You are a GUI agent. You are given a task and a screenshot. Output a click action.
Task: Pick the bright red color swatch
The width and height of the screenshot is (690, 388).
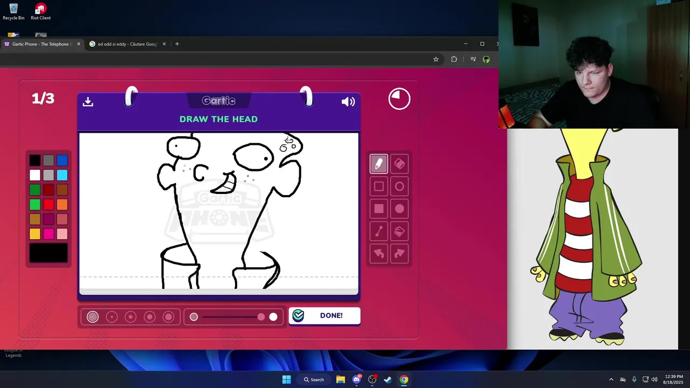(49, 204)
